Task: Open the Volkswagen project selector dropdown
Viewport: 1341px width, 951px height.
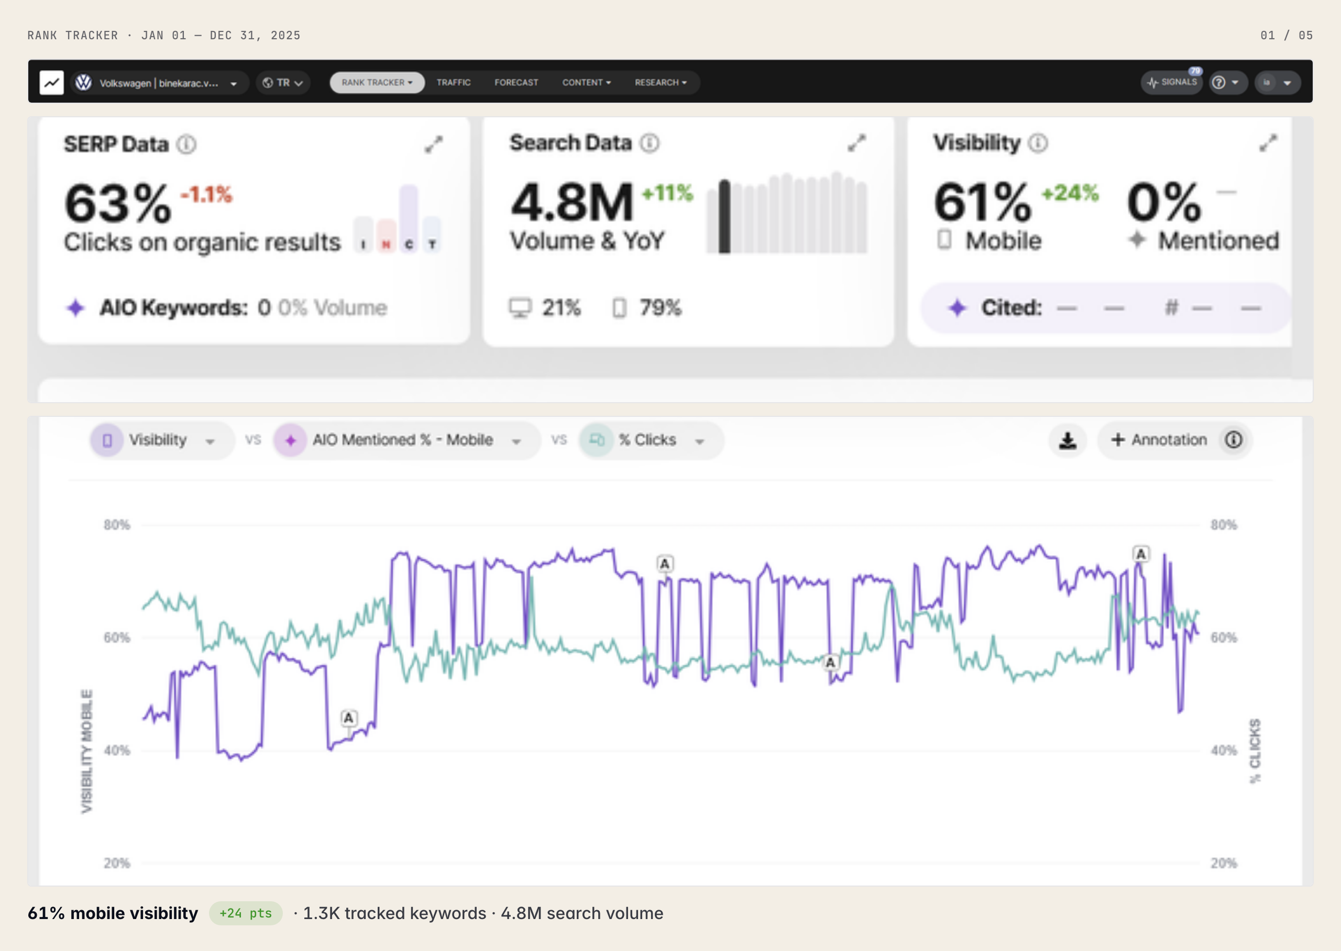Action: tap(159, 83)
